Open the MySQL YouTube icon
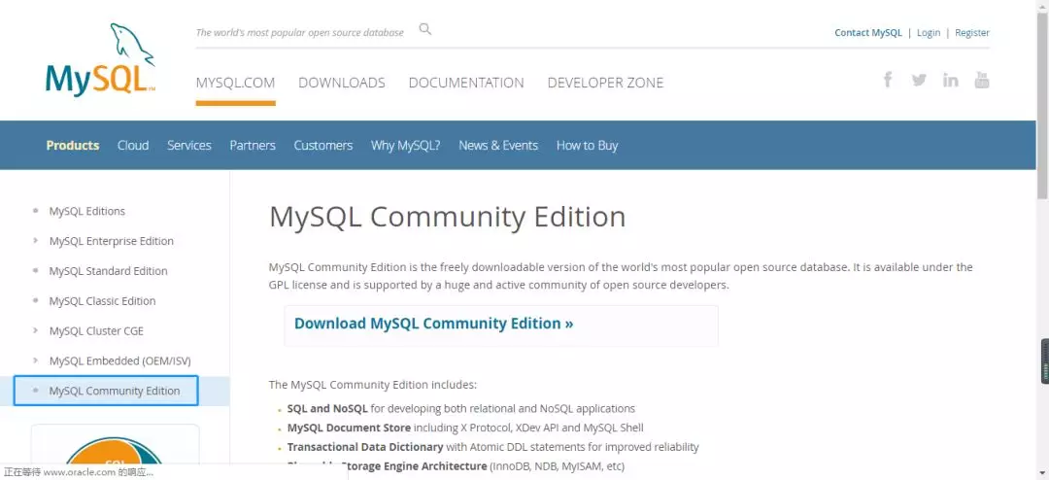The height and width of the screenshot is (480, 1049). click(x=981, y=80)
